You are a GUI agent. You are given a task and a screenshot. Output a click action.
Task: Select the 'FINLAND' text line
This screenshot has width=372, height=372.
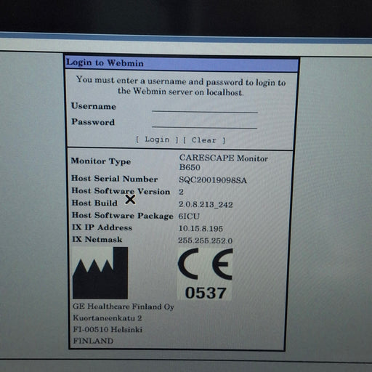coord(93,341)
